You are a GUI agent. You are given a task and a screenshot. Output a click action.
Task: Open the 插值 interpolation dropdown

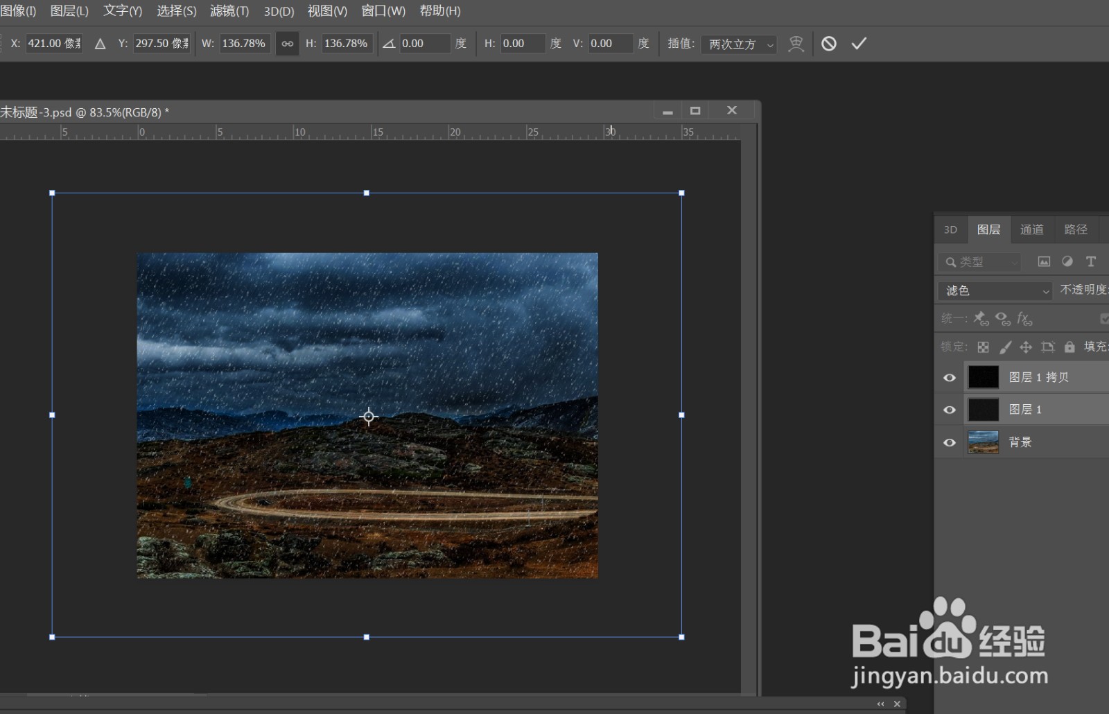739,44
